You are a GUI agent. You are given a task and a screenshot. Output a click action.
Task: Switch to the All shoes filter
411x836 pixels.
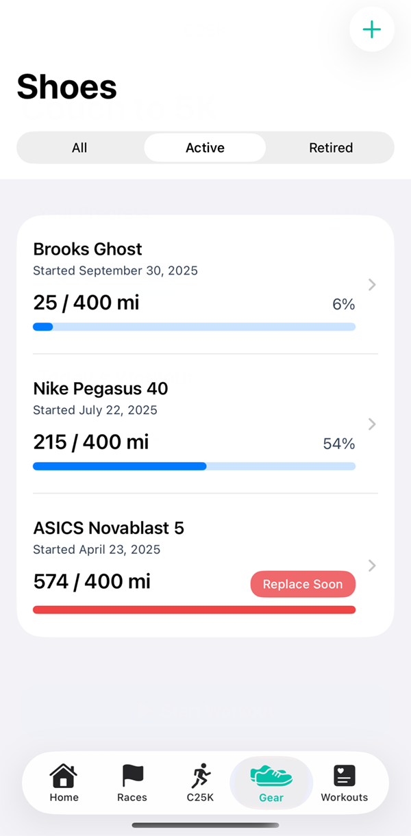[x=79, y=147]
